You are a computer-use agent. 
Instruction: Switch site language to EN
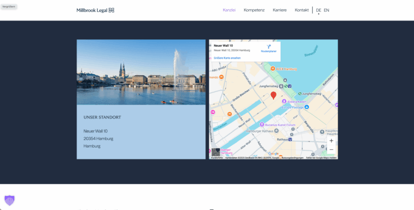[x=326, y=10]
